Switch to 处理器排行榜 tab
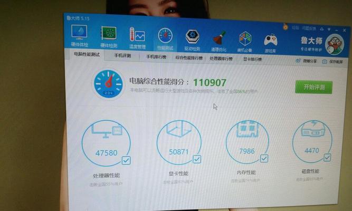 [221, 59]
